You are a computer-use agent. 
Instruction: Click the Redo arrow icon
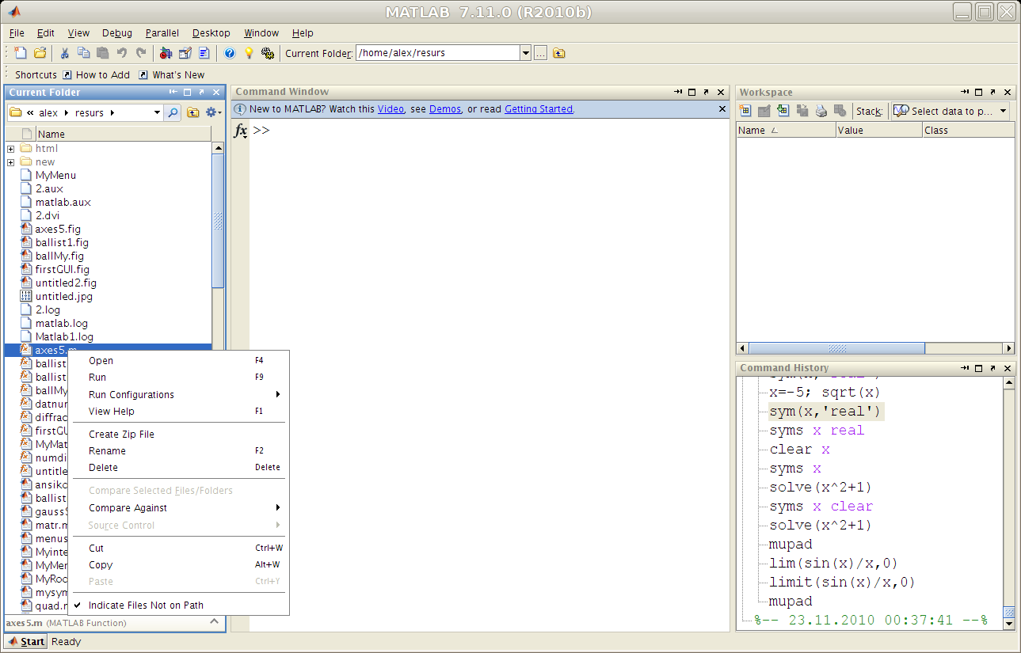pyautogui.click(x=141, y=53)
